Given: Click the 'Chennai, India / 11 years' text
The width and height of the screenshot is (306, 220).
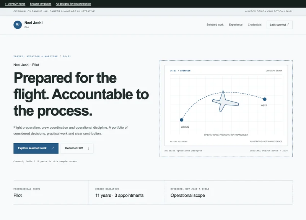Looking at the screenshot, I should point(45,161).
